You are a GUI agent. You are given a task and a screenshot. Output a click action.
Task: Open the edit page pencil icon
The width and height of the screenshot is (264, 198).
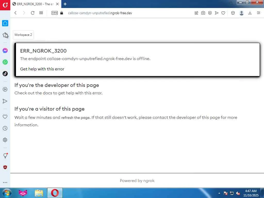click(196, 13)
